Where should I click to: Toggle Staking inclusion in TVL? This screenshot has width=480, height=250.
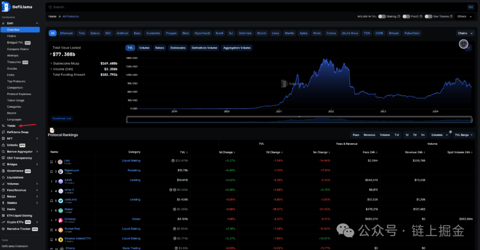pos(382,16)
